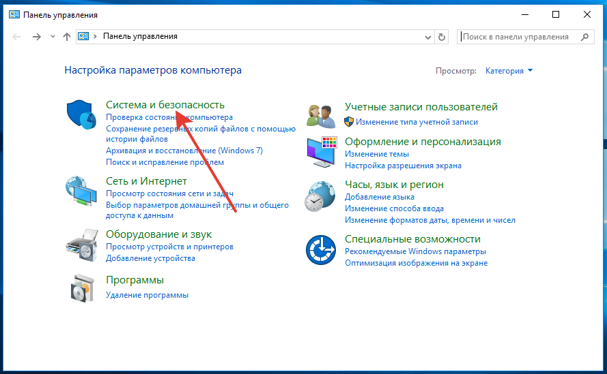Image resolution: width=607 pixels, height=374 pixels.
Task: Open Рекомендуемые Windows параметры link
Action: tap(415, 251)
